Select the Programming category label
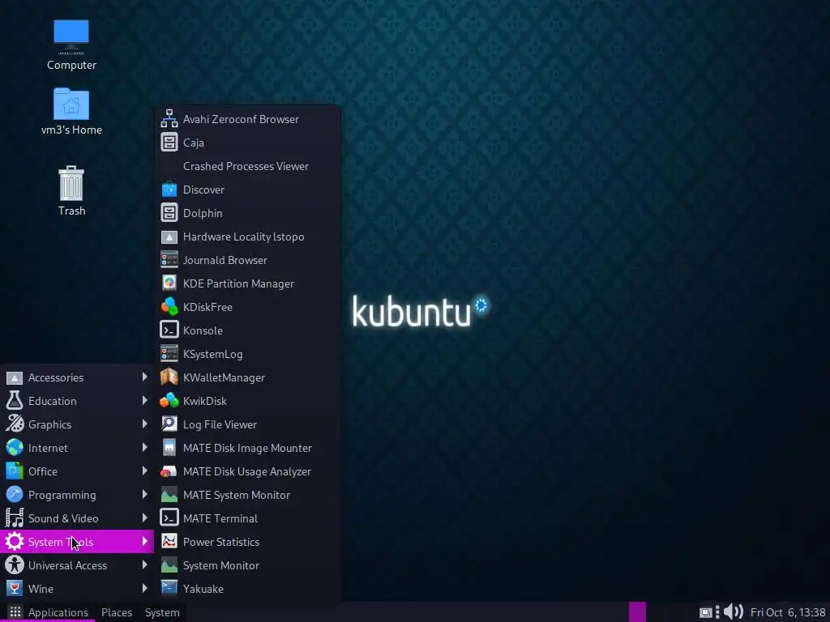 pyautogui.click(x=62, y=495)
